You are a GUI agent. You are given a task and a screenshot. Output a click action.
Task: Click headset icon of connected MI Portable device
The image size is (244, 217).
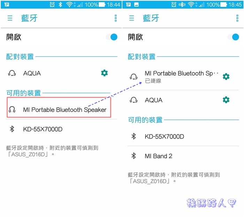point(134,77)
